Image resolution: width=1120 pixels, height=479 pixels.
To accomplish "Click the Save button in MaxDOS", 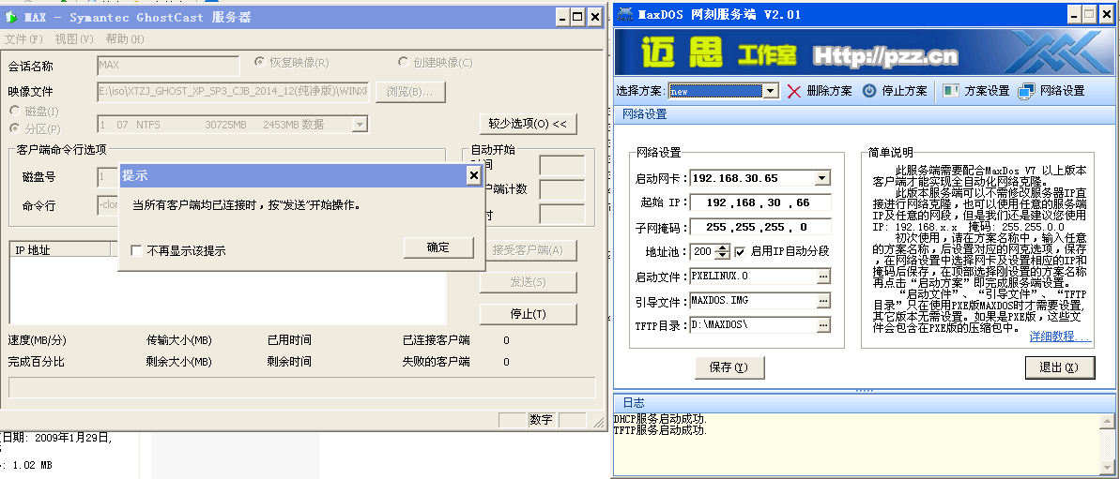I will tap(729, 367).
